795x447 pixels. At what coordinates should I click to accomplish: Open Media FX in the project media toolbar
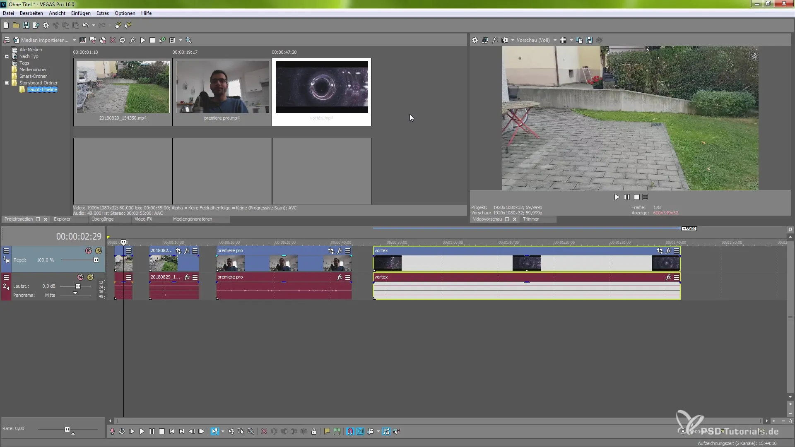coord(132,40)
